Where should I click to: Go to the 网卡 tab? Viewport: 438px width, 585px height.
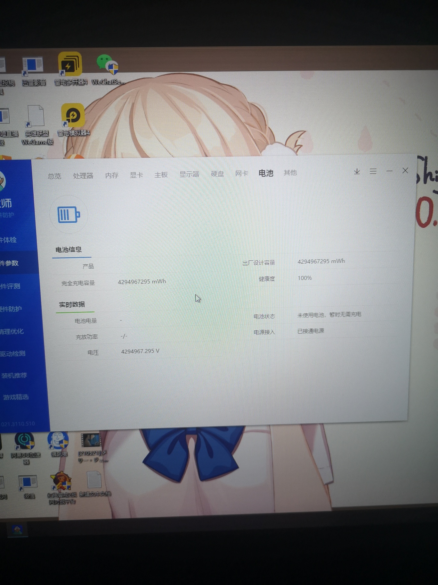(x=242, y=174)
